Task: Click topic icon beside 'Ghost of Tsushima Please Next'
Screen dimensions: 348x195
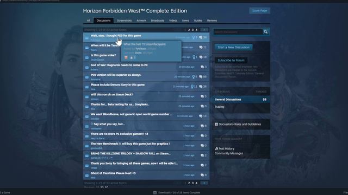Action: [87, 175]
